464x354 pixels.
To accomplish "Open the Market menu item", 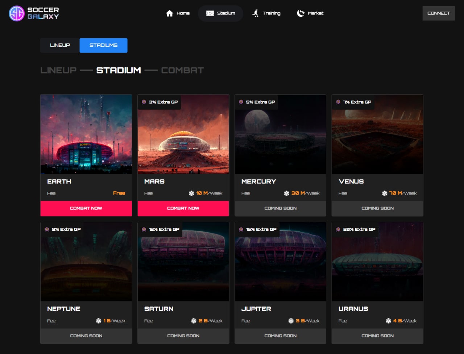I will pyautogui.click(x=315, y=13).
